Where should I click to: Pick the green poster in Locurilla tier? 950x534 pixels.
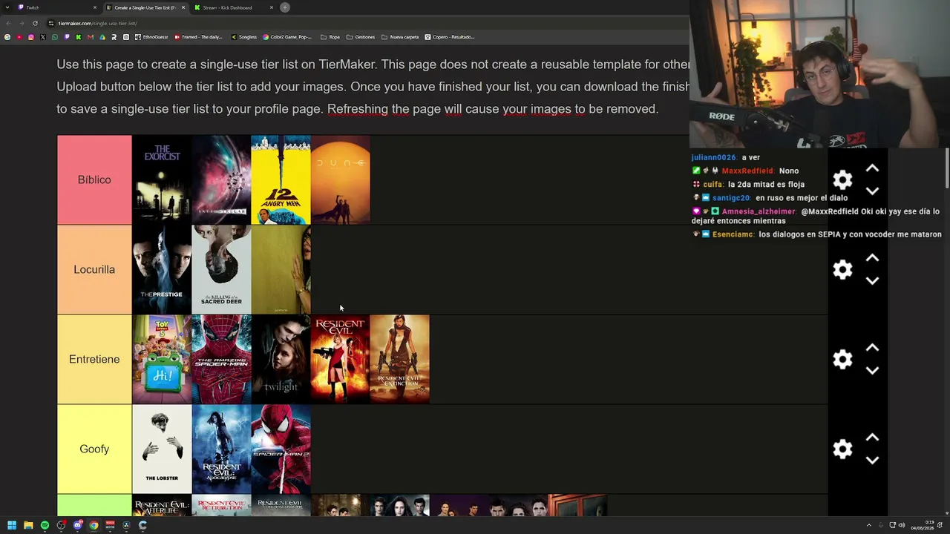pos(281,270)
